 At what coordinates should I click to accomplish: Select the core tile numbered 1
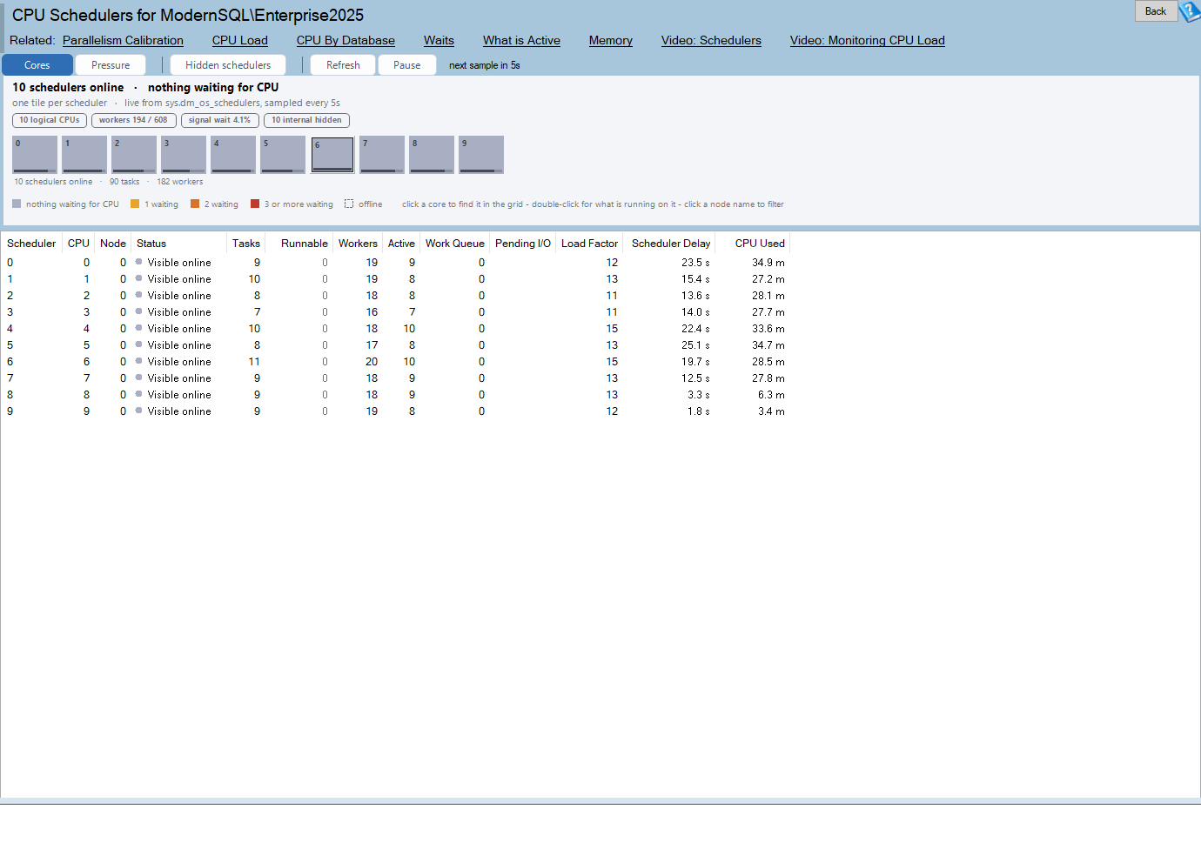pyautogui.click(x=84, y=155)
